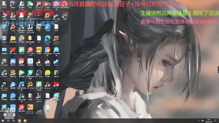Launch Microsoft Edge from the desktop
Viewport: 219px width, 123px height.
coord(48,40)
